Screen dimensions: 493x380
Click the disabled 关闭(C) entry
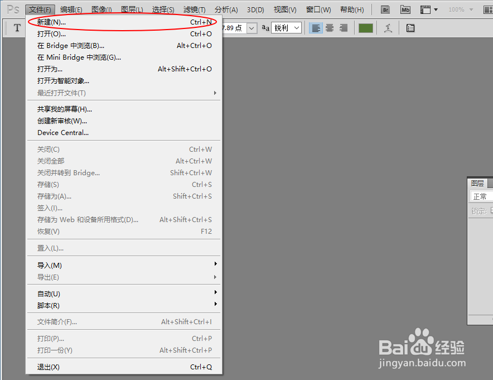coord(124,150)
